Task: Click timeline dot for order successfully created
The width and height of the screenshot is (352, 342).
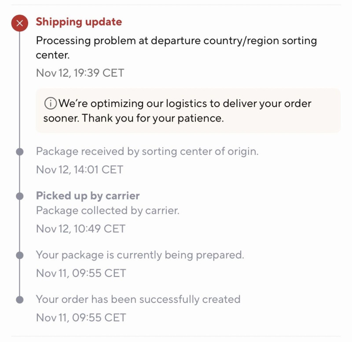Action: (x=19, y=300)
